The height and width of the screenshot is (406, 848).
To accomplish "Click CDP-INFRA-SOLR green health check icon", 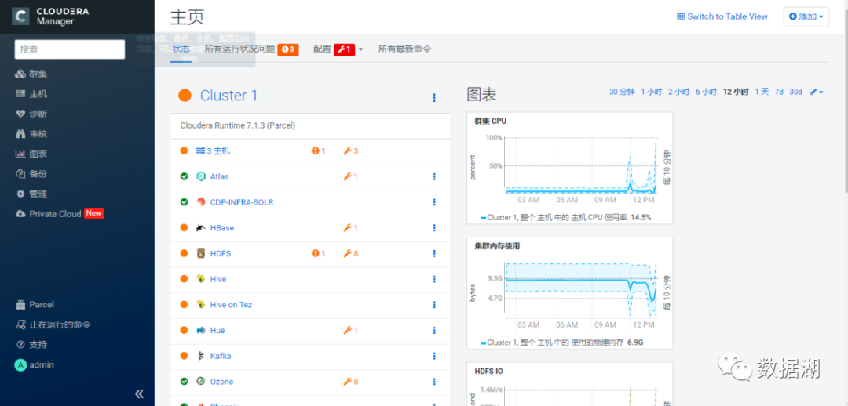I will (184, 202).
